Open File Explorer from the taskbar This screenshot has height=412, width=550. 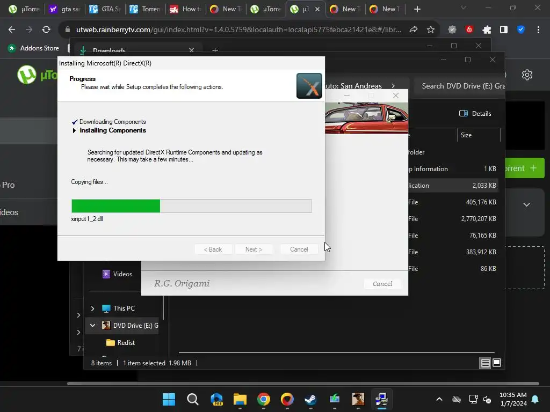pyautogui.click(x=240, y=399)
